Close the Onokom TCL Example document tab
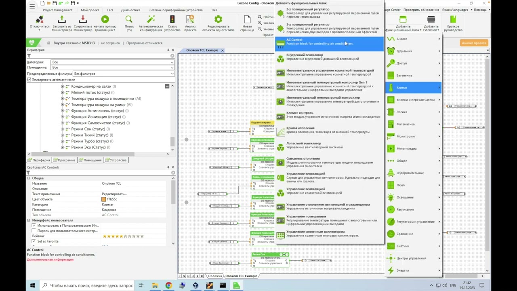Image resolution: width=517 pixels, height=291 pixels. coord(222,51)
